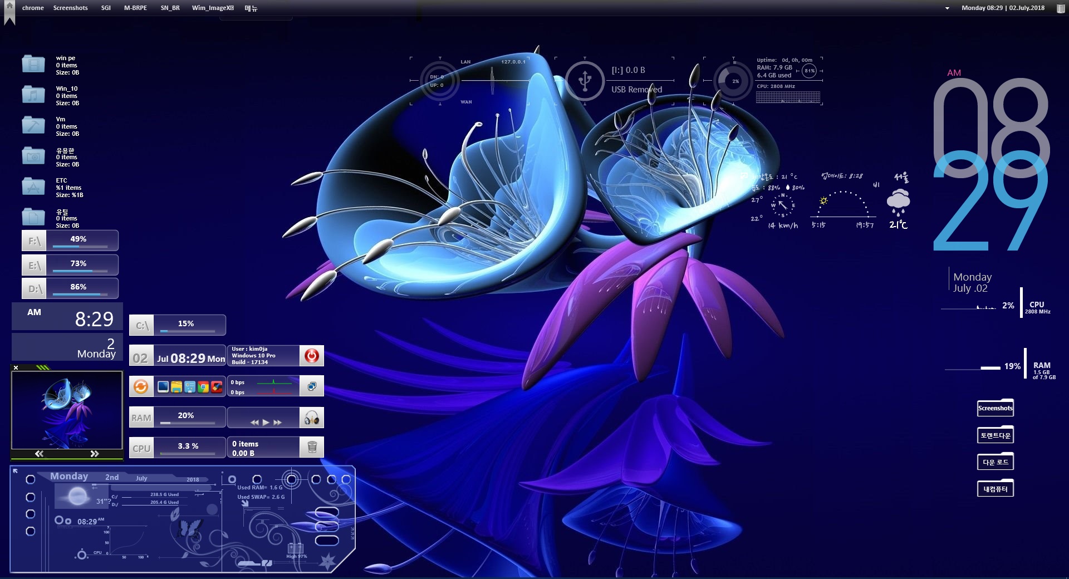Toggle the second octagon button on the blue panel's left edge

[31, 497]
